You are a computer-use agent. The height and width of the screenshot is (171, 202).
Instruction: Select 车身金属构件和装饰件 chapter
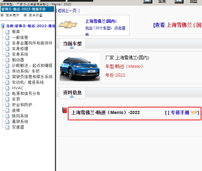[x=32, y=43]
